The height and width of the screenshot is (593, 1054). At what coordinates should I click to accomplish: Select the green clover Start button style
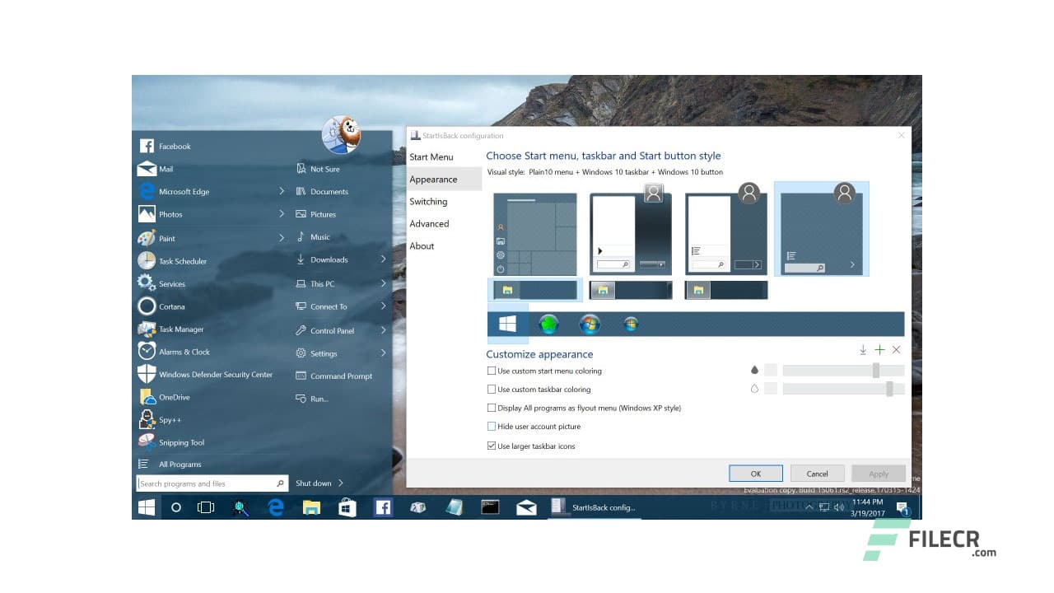[x=548, y=325]
